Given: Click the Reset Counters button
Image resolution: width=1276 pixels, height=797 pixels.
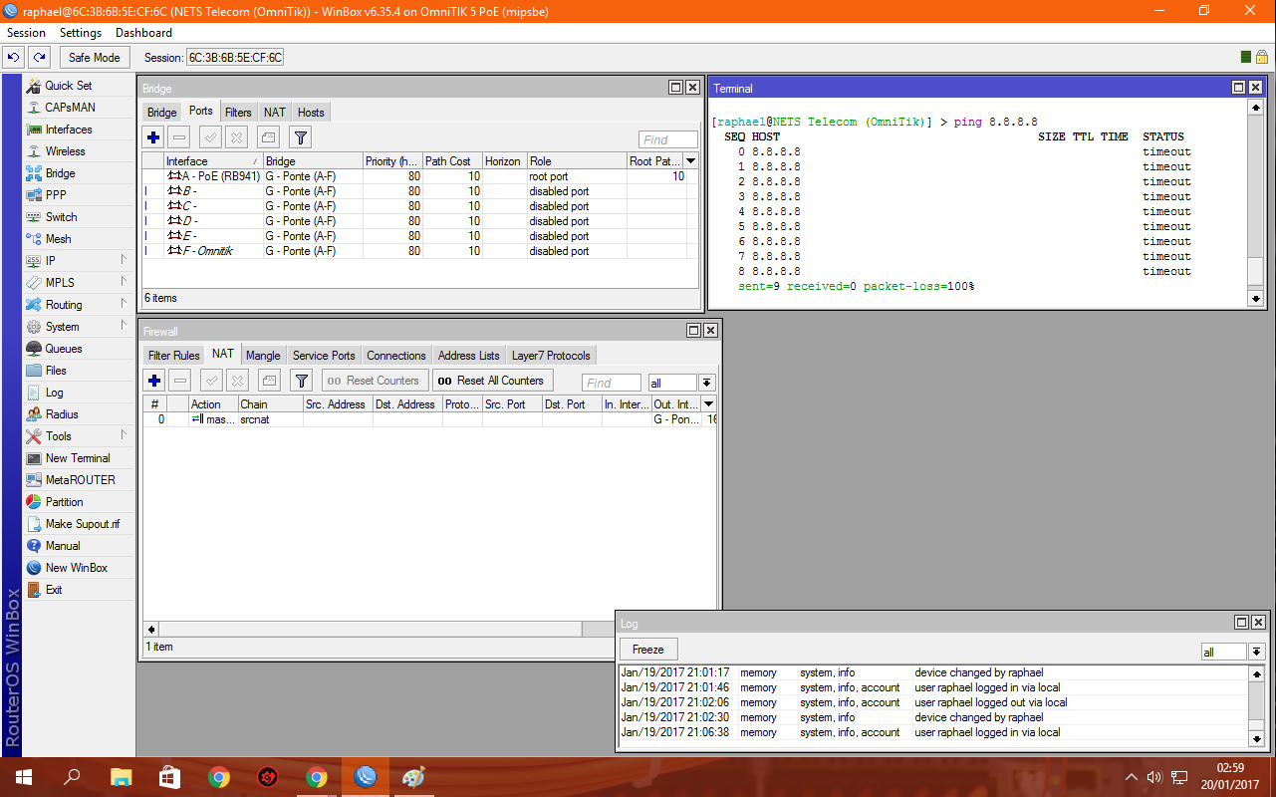Looking at the screenshot, I should click(375, 381).
